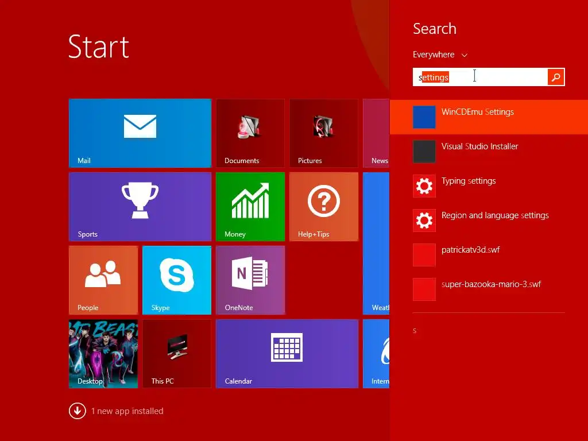Viewport: 588px width, 441px height.
Task: Click the Region and language gear icon
Action: (424, 220)
